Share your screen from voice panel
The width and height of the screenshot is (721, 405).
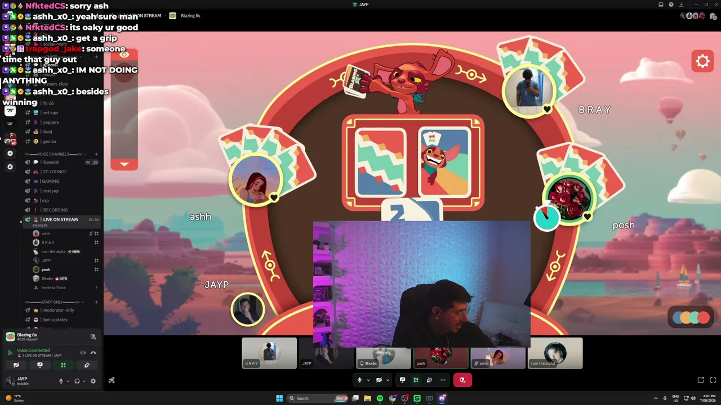(39, 365)
